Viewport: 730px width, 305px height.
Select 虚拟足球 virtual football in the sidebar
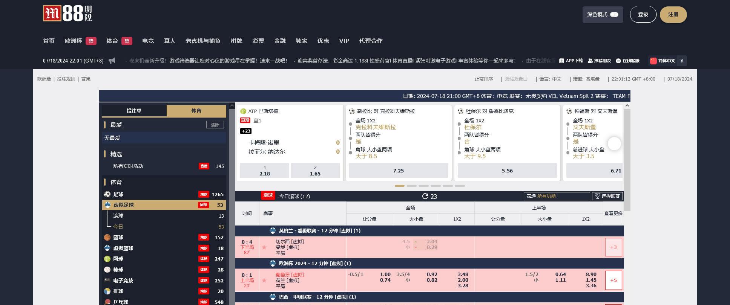(x=164, y=205)
